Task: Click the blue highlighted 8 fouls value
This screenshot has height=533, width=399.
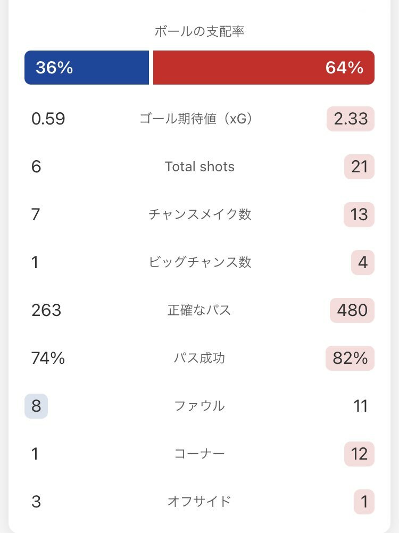Action: 36,406
